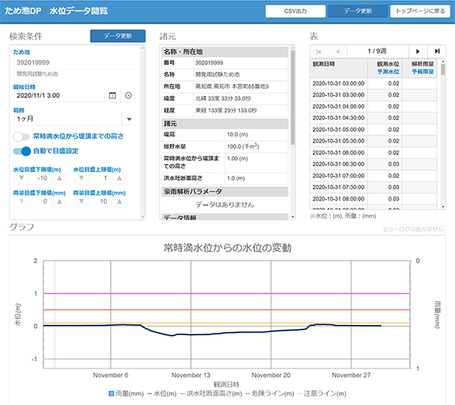The height and width of the screenshot is (405, 455).
Task: Increase 水位目盛下限値 with up arrow
Action: 59,178
